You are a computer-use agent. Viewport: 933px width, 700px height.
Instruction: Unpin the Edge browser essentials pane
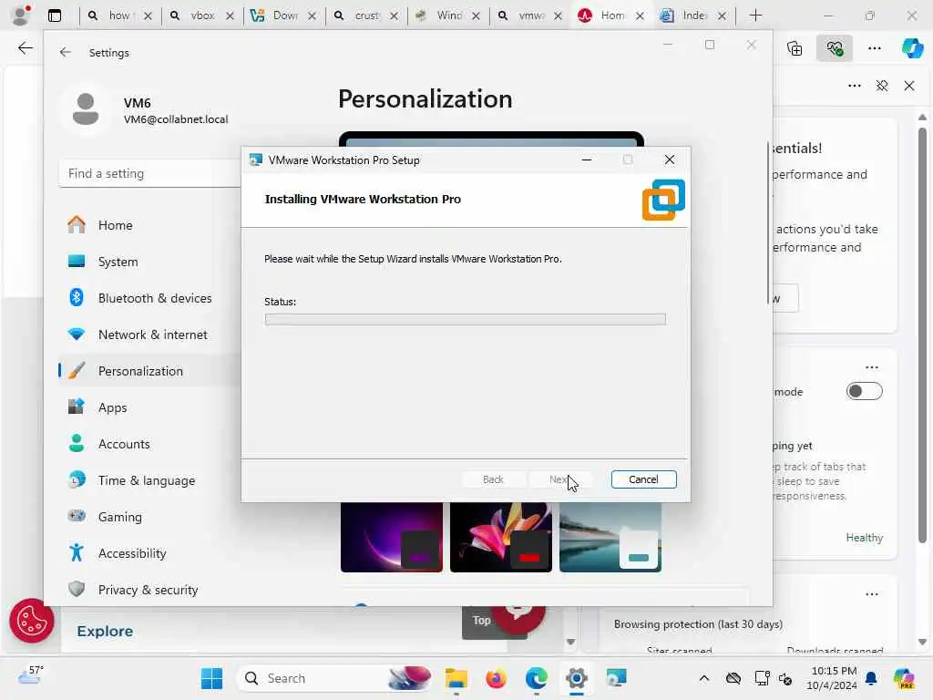[882, 86]
